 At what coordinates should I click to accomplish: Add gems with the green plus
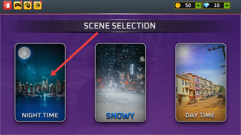click(227, 5)
